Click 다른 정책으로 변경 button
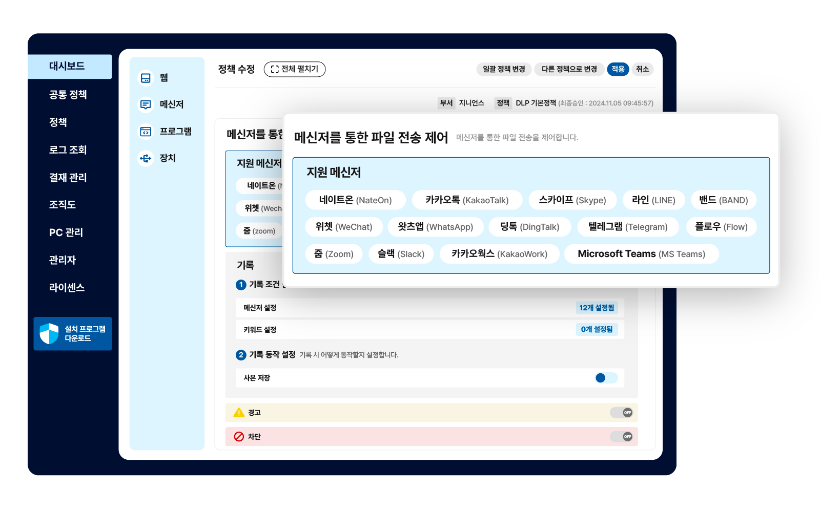Image resolution: width=820 pixels, height=512 pixels. coord(569,69)
